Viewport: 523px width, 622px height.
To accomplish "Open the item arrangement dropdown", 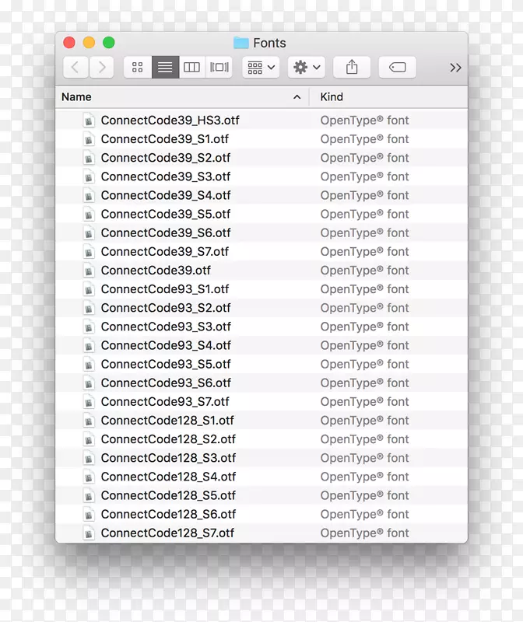I will point(261,67).
